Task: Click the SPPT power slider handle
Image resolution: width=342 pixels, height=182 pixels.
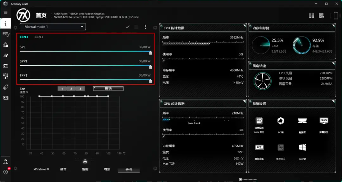Action: (x=150, y=67)
